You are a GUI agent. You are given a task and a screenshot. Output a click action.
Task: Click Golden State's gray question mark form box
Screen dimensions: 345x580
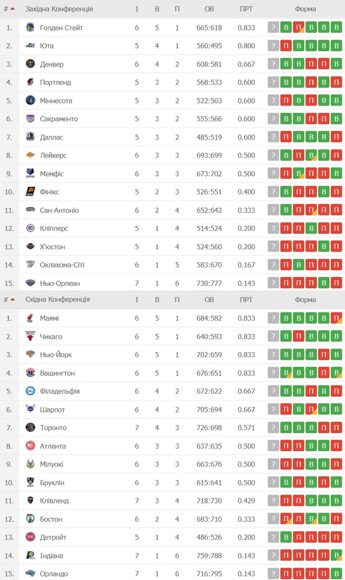pyautogui.click(x=273, y=27)
